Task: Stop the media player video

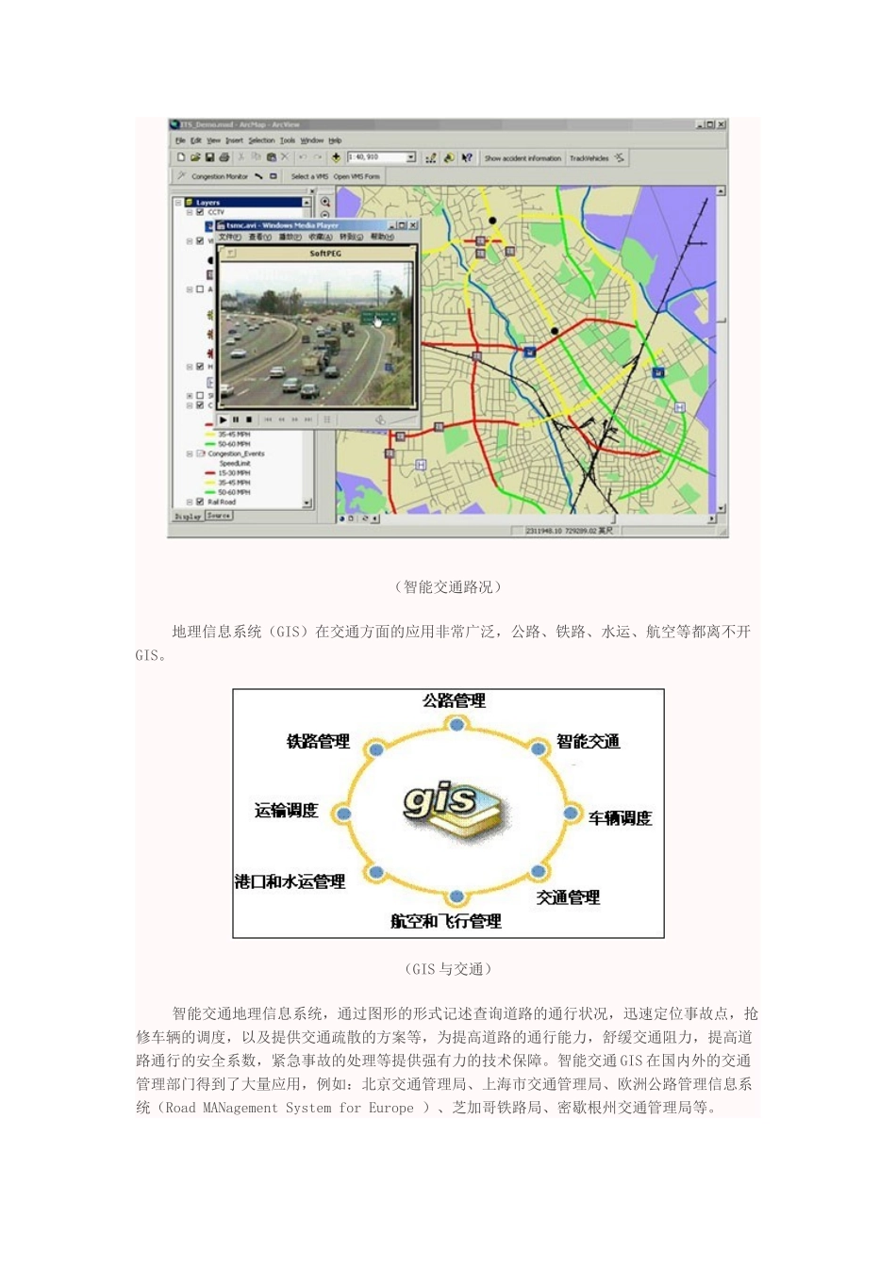Action: click(249, 420)
